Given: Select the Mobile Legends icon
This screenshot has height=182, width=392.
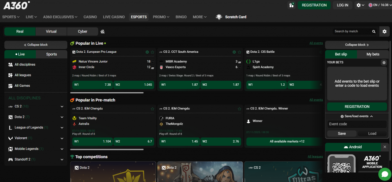Looking at the screenshot, I should point(10,149).
